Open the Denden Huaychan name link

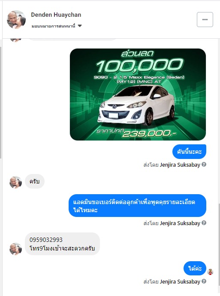point(56,15)
